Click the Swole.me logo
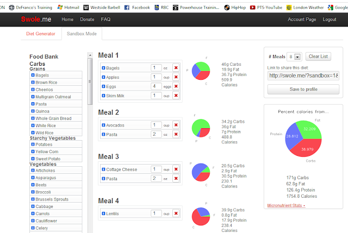Screen dimensions: 348x233 36,20
